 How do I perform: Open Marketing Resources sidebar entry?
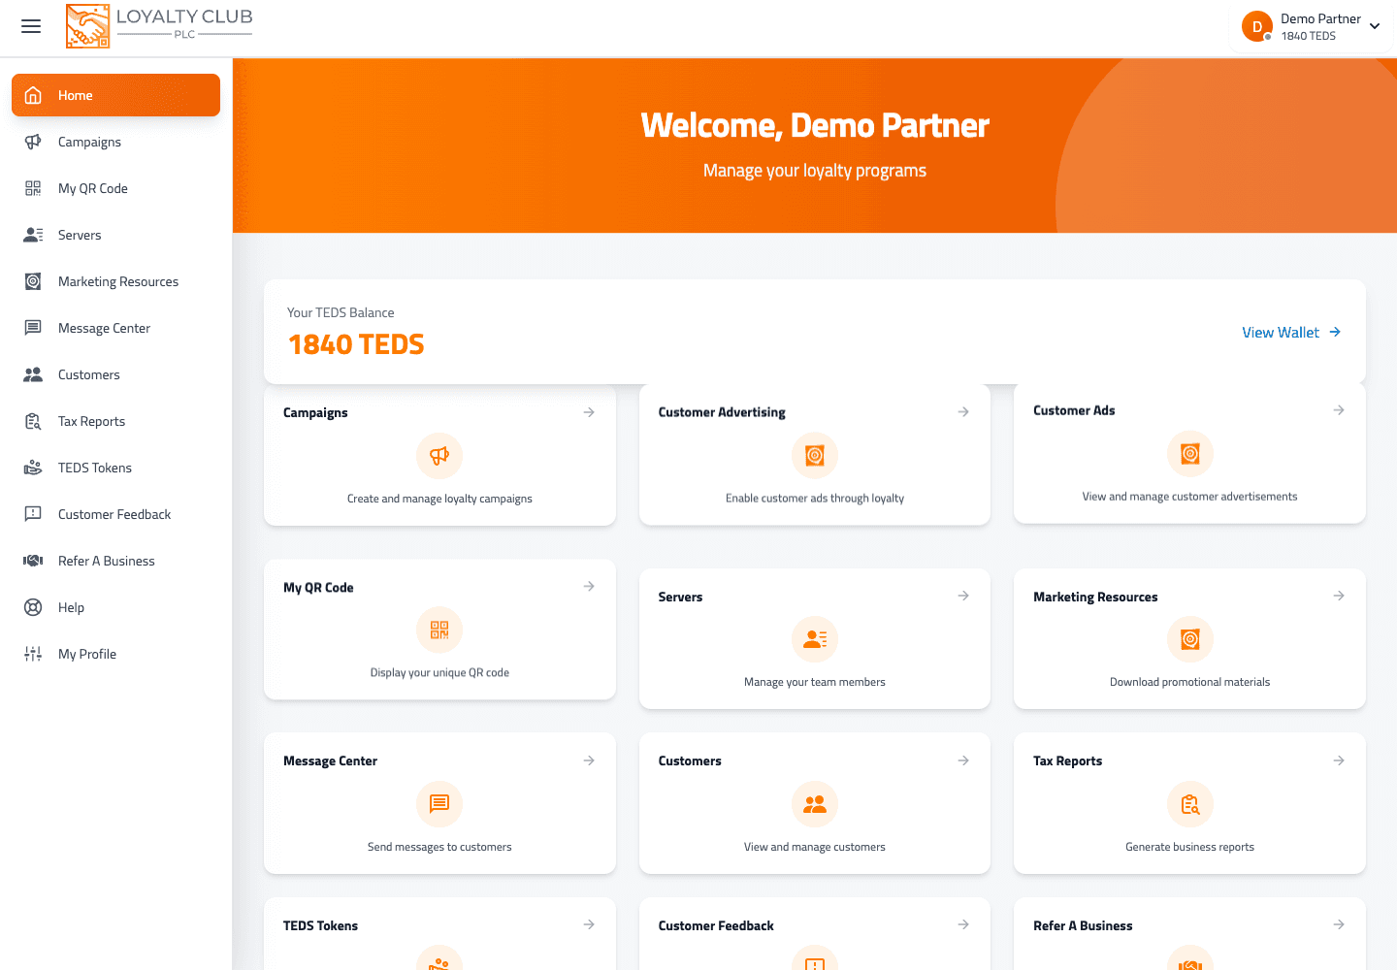tap(115, 281)
